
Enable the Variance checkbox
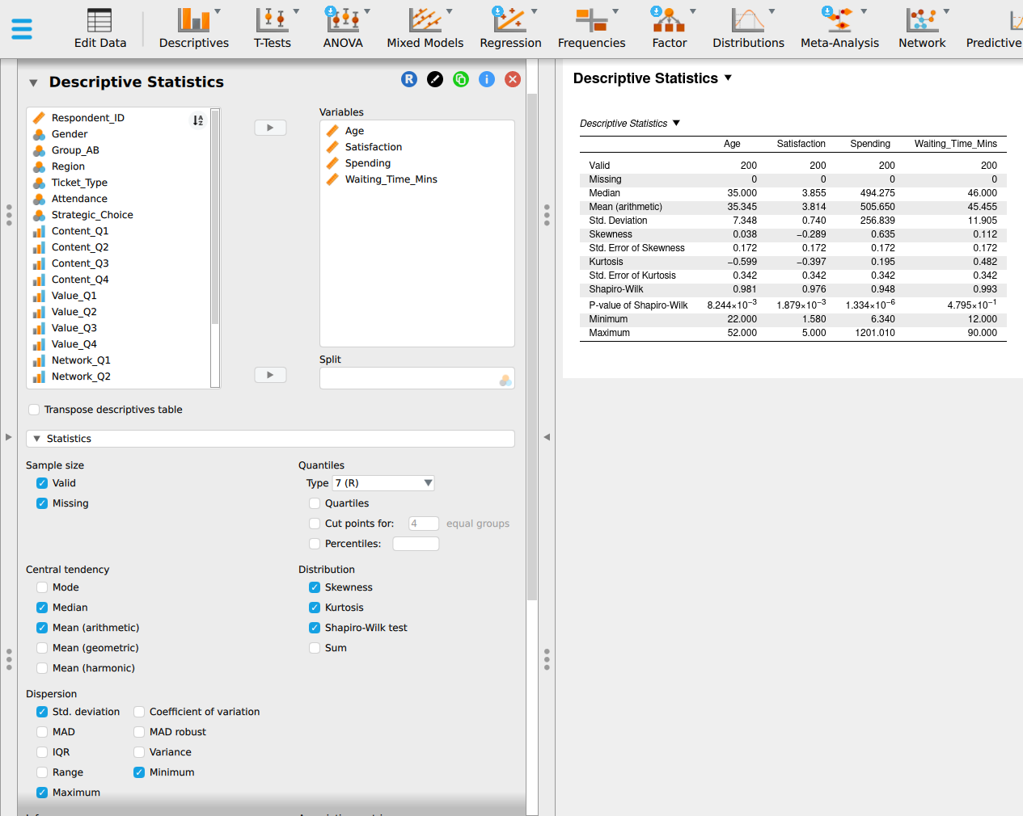click(139, 752)
